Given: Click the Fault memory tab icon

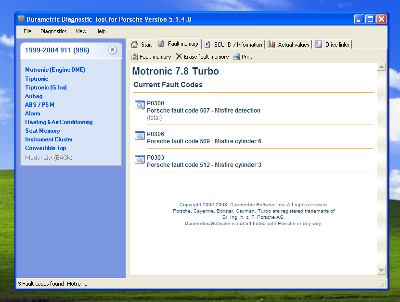Looking at the screenshot, I should (161, 44).
